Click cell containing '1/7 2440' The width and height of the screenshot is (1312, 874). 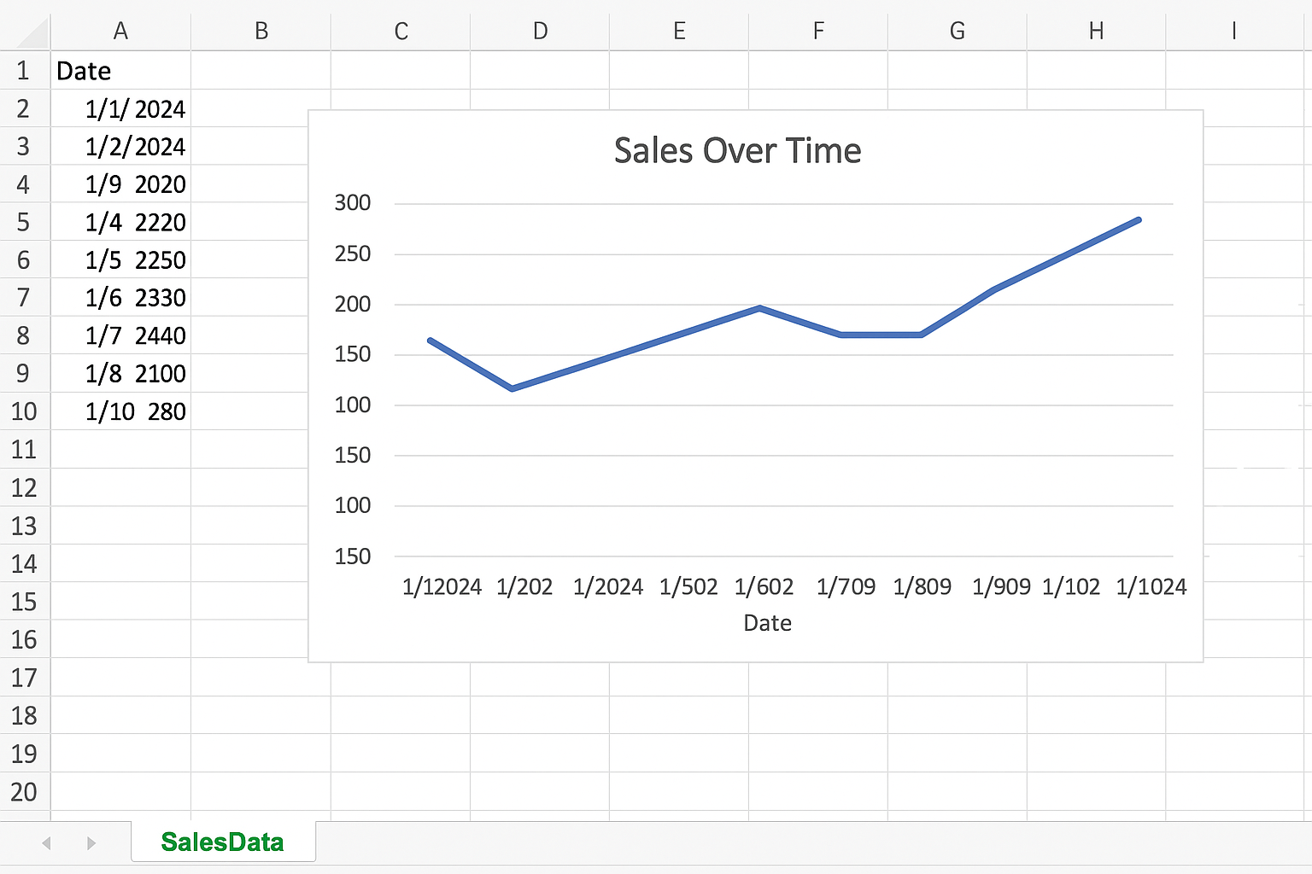pos(120,335)
